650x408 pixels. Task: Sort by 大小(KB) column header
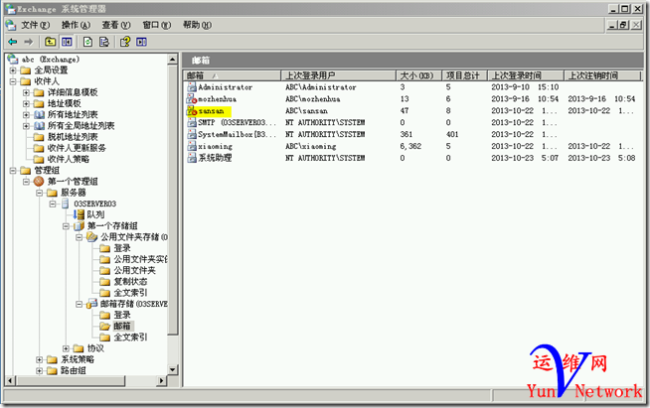pyautogui.click(x=419, y=75)
